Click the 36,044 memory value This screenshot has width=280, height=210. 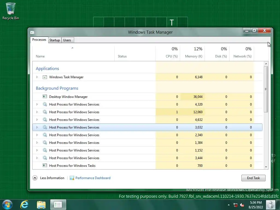tap(198, 97)
